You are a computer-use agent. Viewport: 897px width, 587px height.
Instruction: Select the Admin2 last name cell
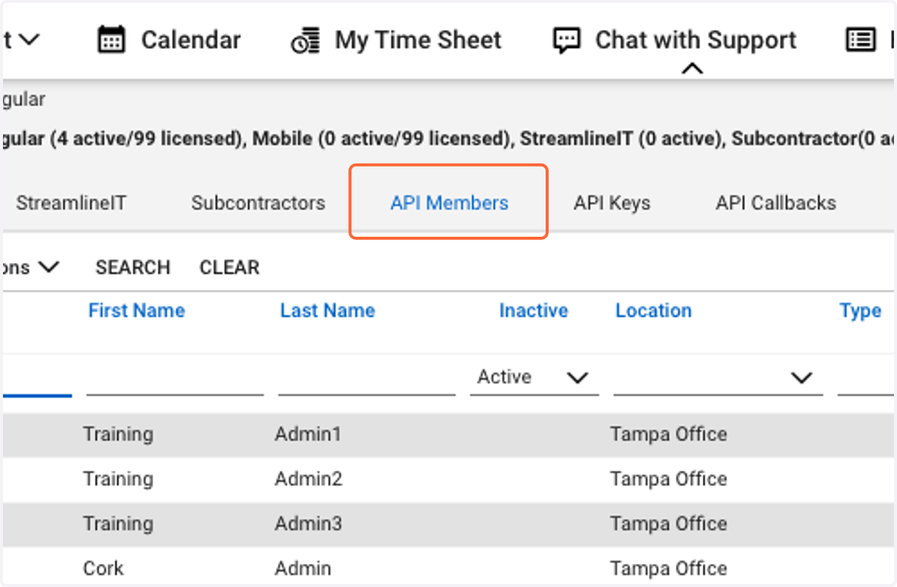coord(309,479)
